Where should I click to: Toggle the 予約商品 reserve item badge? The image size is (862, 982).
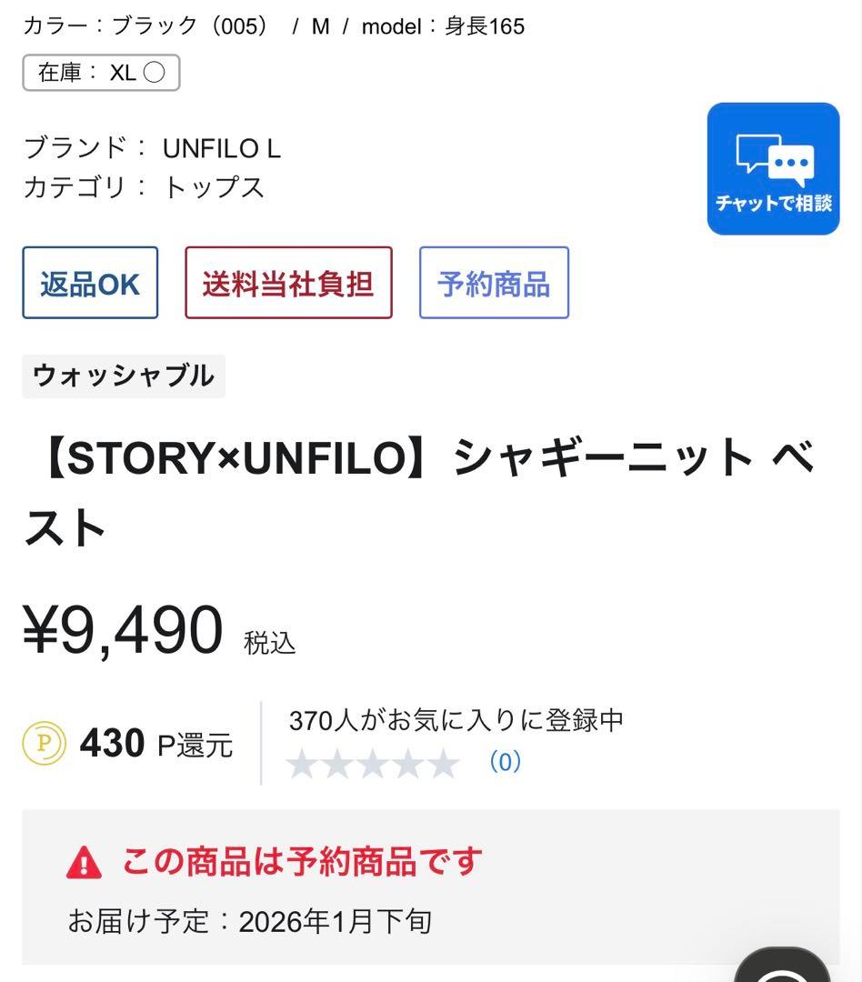[x=494, y=283]
